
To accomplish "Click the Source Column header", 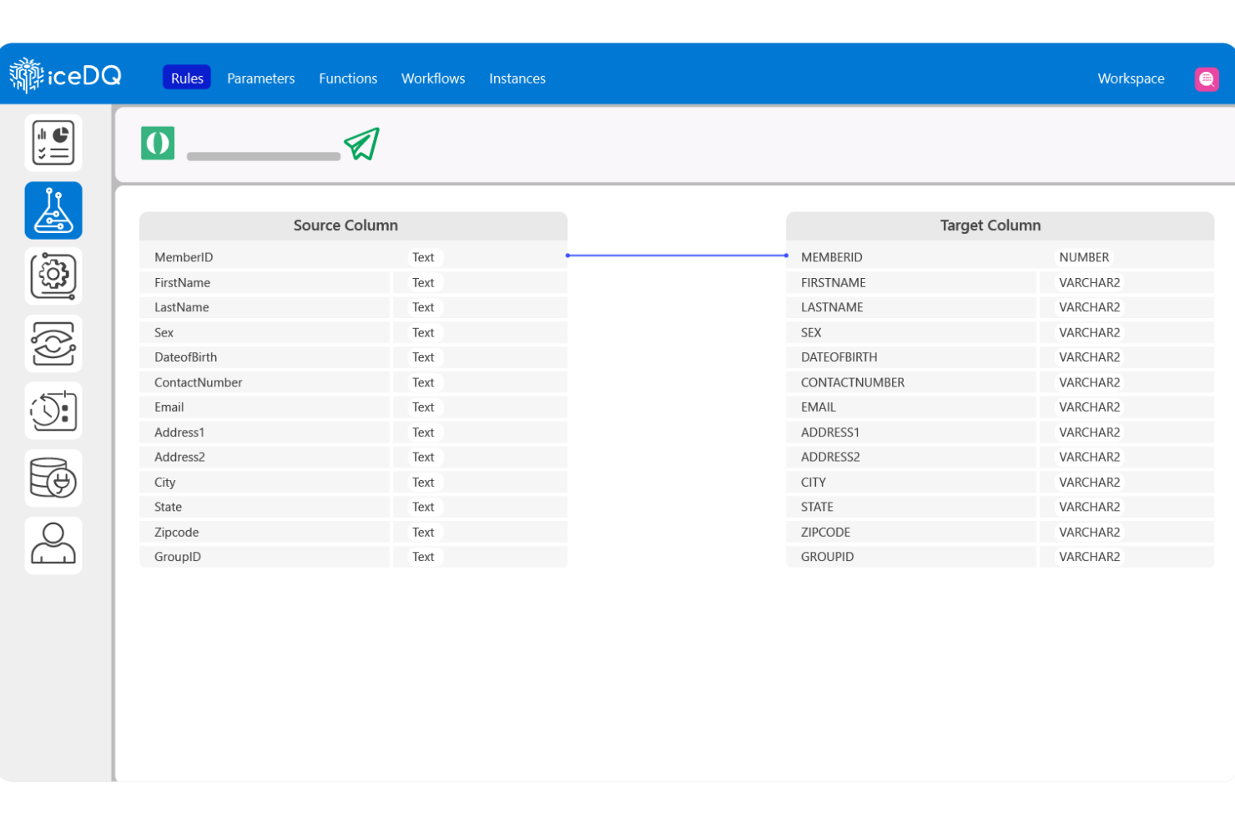I will (x=353, y=225).
